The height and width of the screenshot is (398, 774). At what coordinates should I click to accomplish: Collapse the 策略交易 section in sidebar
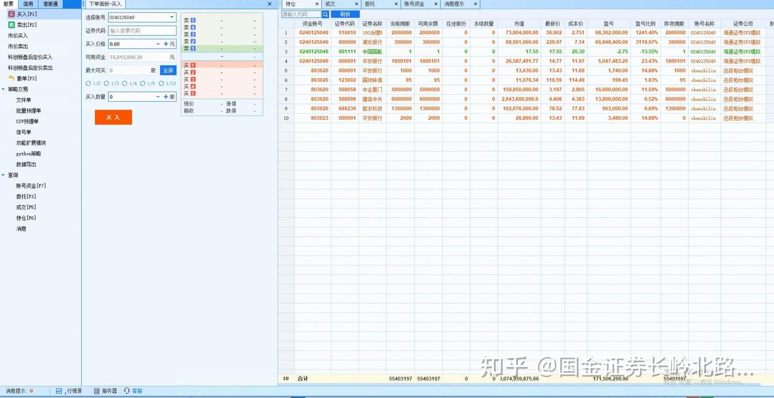(4, 89)
